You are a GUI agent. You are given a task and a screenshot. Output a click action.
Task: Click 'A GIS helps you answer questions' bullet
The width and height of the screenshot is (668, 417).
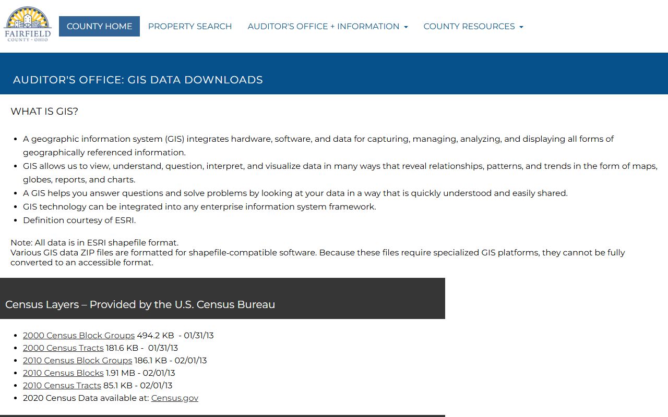pyautogui.click(x=295, y=193)
